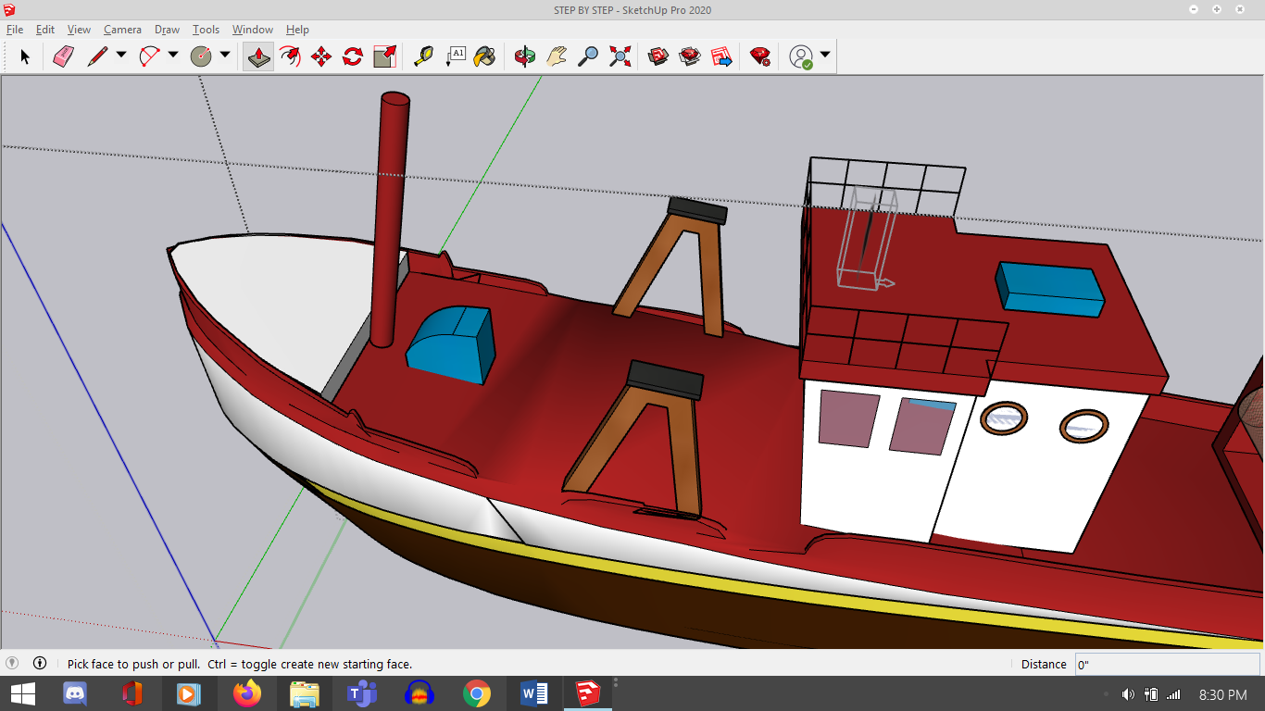Open the Tools menu

[x=206, y=30]
